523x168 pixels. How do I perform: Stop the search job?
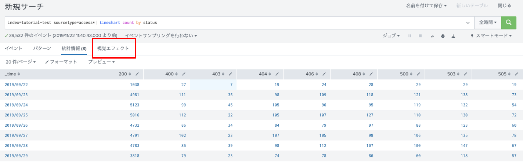pos(421,36)
